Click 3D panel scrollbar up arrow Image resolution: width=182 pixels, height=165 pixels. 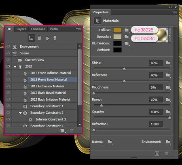[80, 46]
